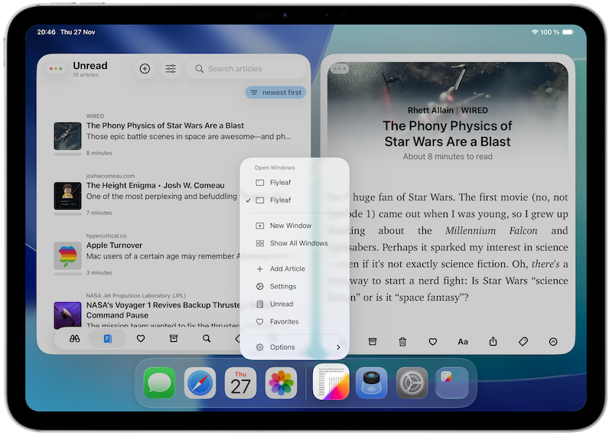Open the list filter sliders icon
This screenshot has width=612, height=436.
[x=171, y=69]
